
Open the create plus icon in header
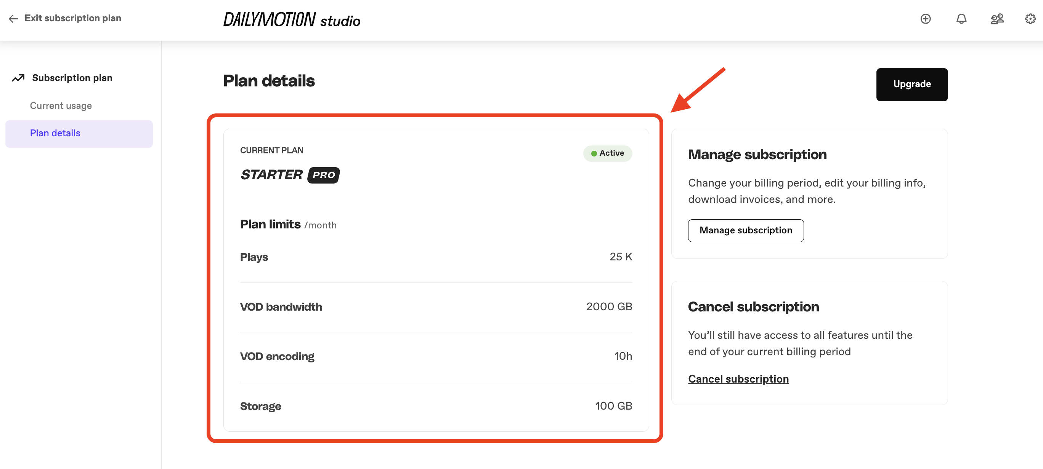coord(926,19)
